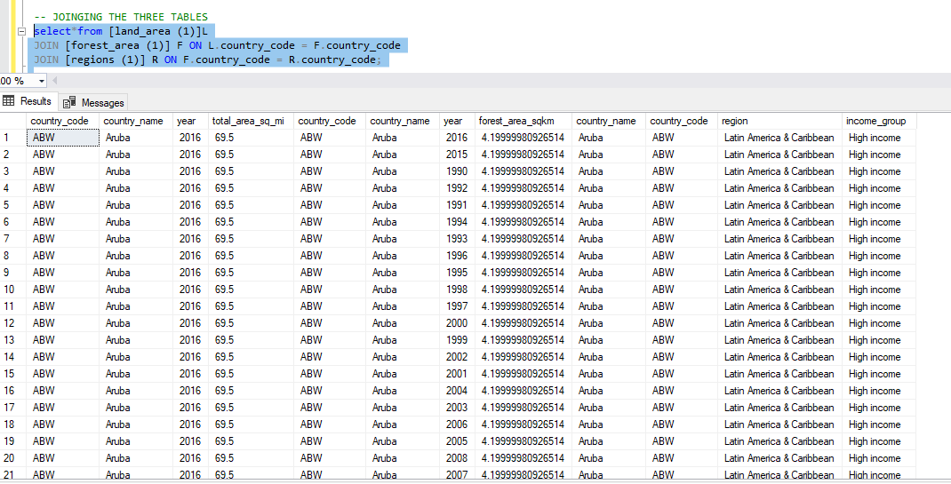Select the last country_code column header
951x484 pixels.
tap(682, 121)
